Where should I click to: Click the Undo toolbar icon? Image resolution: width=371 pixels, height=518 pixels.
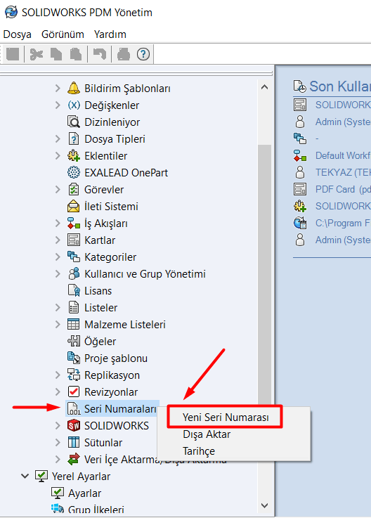100,54
